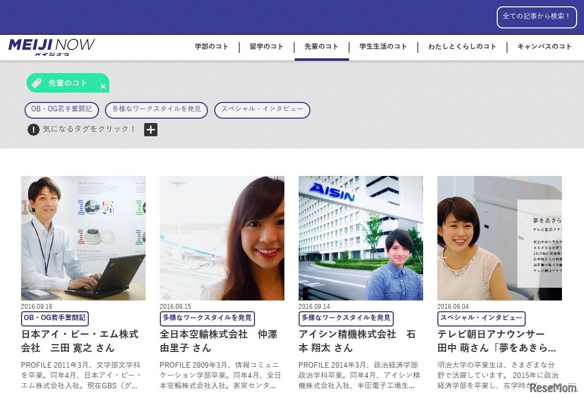Viewport: 584px width, 399px height.
Task: Click the x icon to remove the 先輩のコト tag
Action: pyautogui.click(x=103, y=86)
